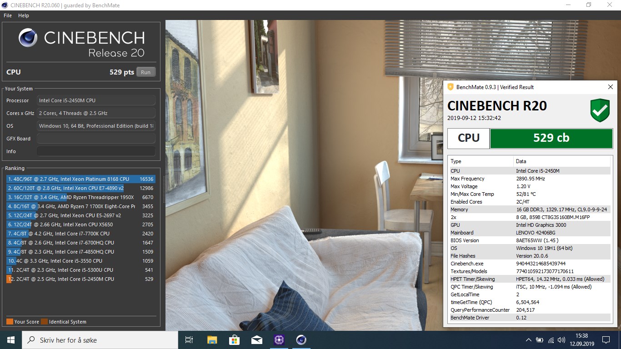This screenshot has height=349, width=621.
Task: Select ranking entry Xeon CPU E7-4890 v2
Action: pyautogui.click(x=80, y=188)
